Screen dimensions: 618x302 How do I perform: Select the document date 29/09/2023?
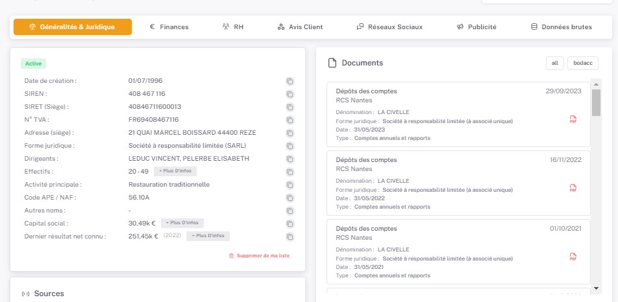click(563, 91)
